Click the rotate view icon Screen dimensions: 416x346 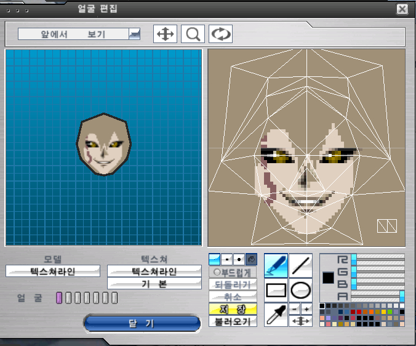coord(220,34)
